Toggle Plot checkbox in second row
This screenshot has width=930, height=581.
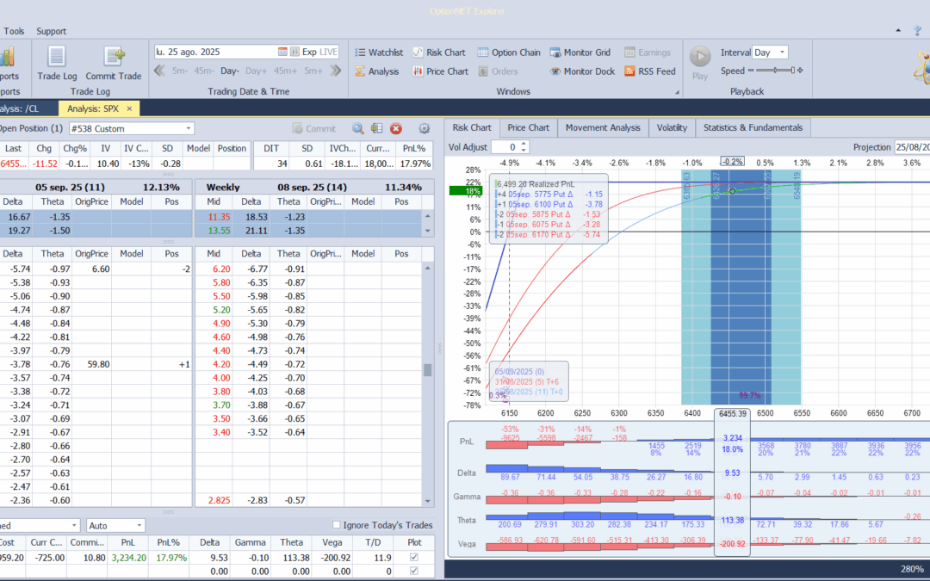click(414, 571)
